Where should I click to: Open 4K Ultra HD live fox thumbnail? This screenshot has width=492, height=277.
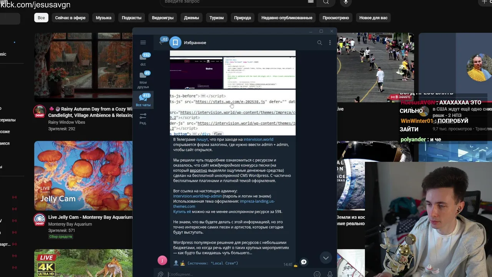pyautogui.click(x=83, y=263)
